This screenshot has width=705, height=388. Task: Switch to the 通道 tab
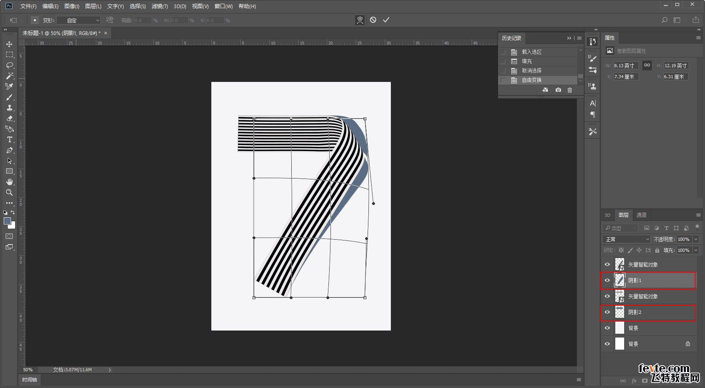pyautogui.click(x=641, y=215)
